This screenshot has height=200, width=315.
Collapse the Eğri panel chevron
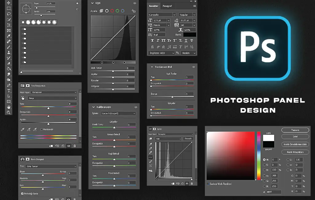click(x=92, y=3)
